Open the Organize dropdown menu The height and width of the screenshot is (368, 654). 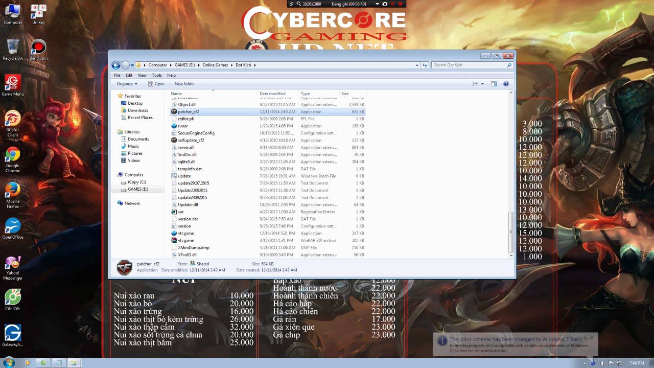coord(126,84)
